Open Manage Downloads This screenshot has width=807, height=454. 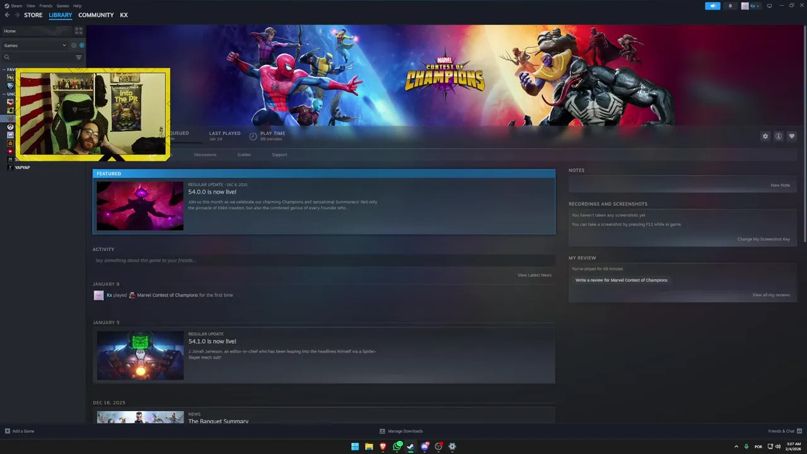[401, 431]
